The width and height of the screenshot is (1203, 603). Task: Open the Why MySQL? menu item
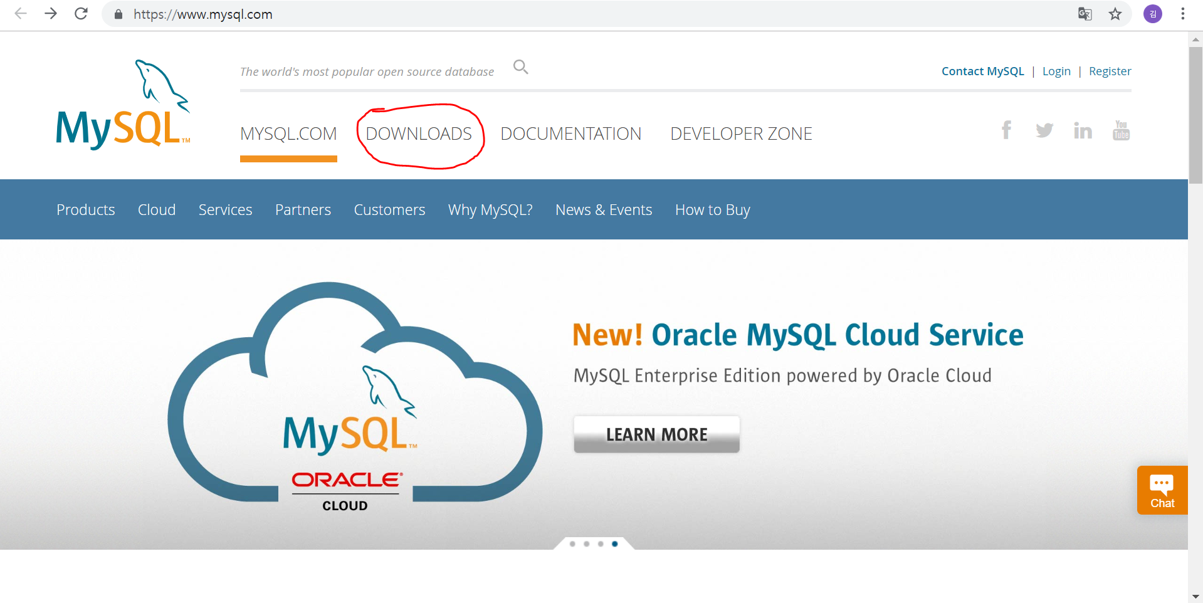490,210
